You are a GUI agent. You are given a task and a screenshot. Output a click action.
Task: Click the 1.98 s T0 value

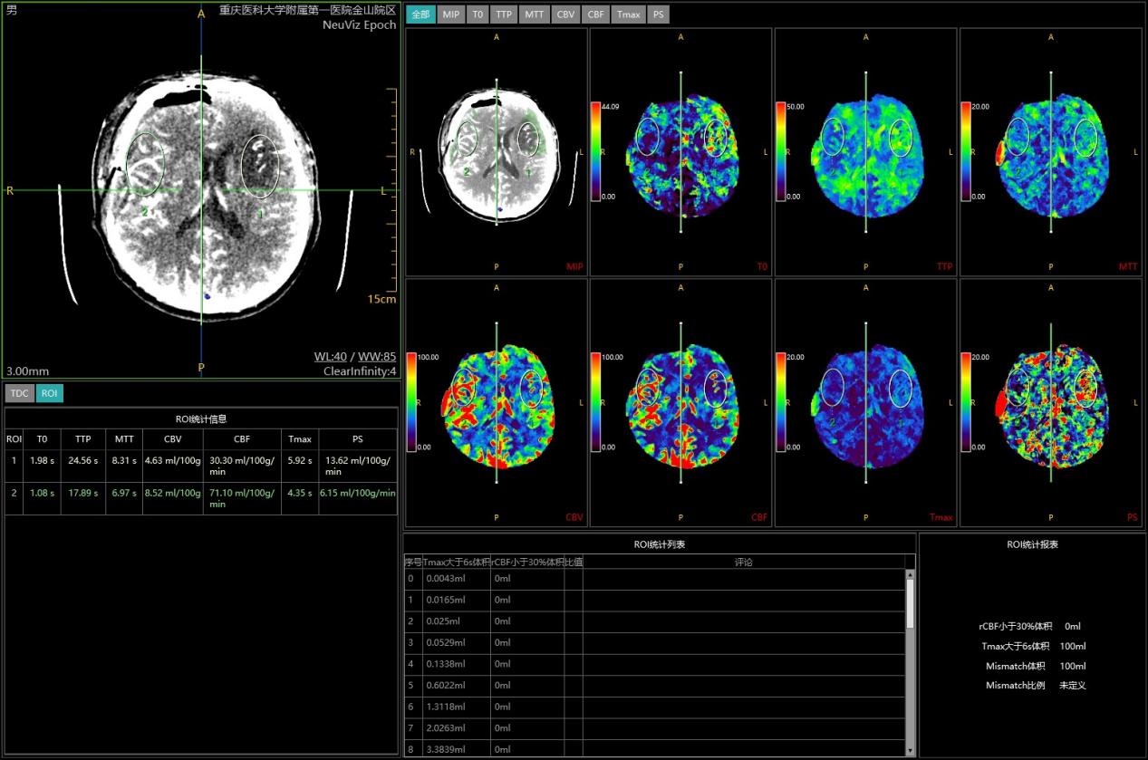coord(42,460)
